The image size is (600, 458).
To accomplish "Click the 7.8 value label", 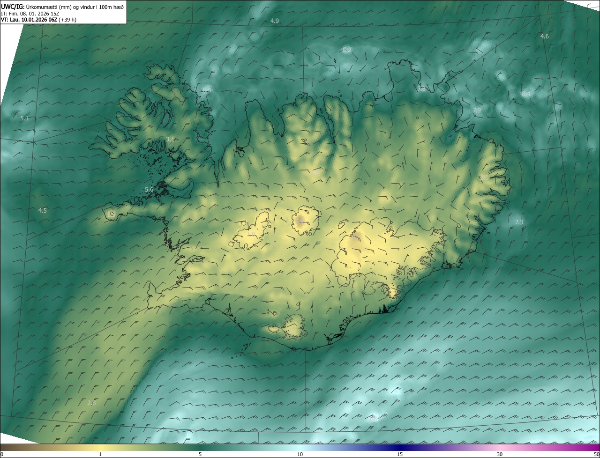I will coord(422,89).
